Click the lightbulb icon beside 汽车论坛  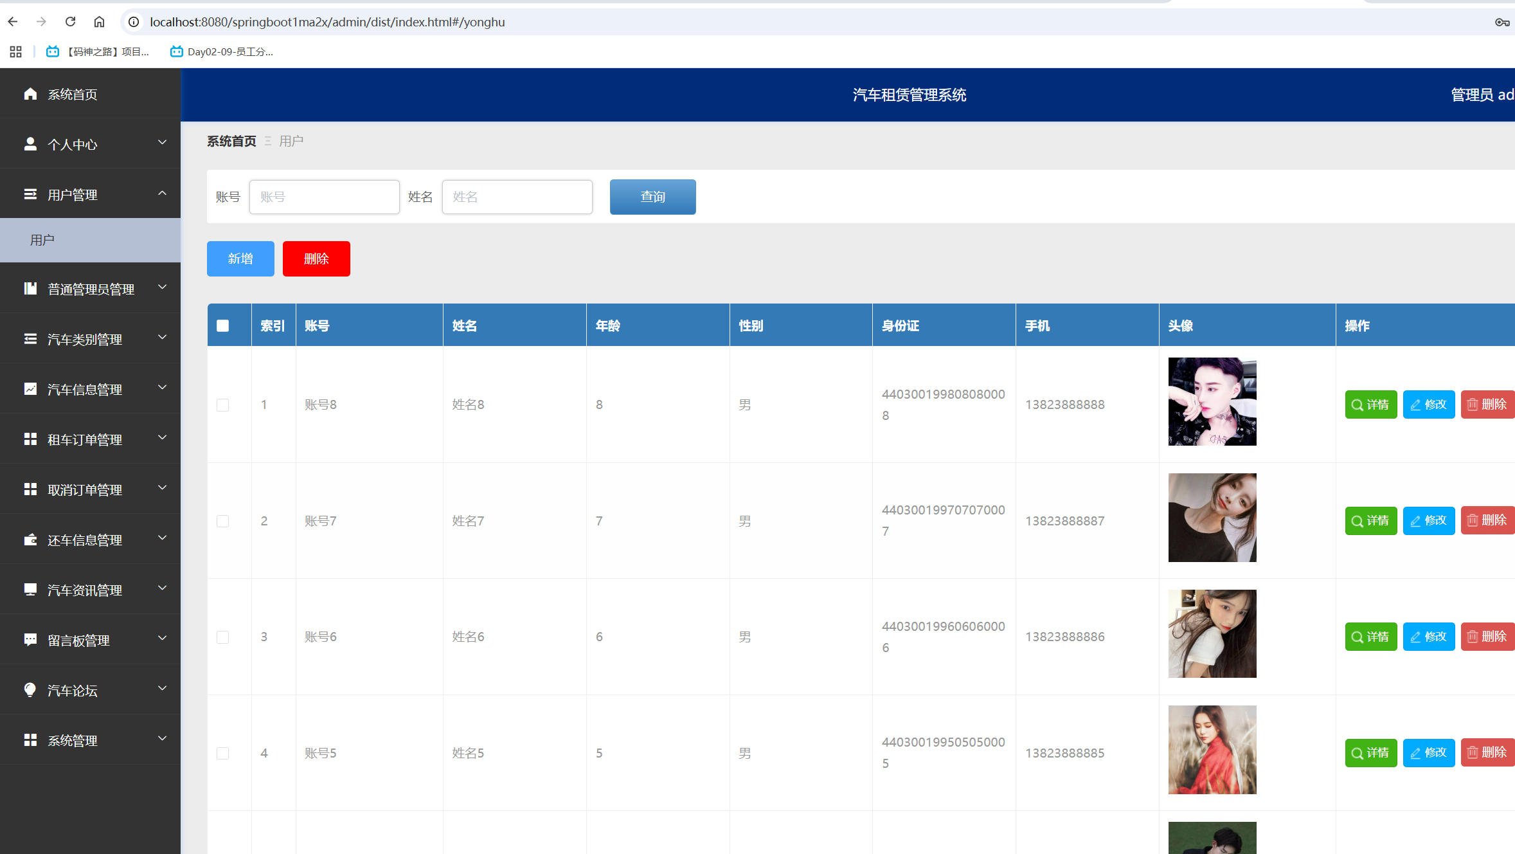point(30,690)
